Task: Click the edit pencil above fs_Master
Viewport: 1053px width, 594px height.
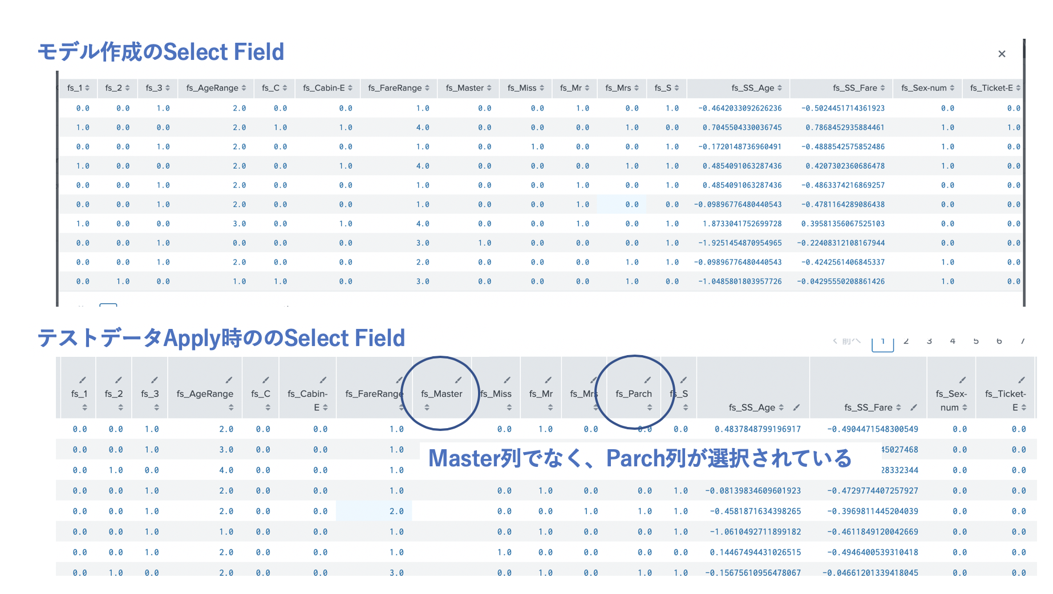Action: pyautogui.click(x=458, y=380)
